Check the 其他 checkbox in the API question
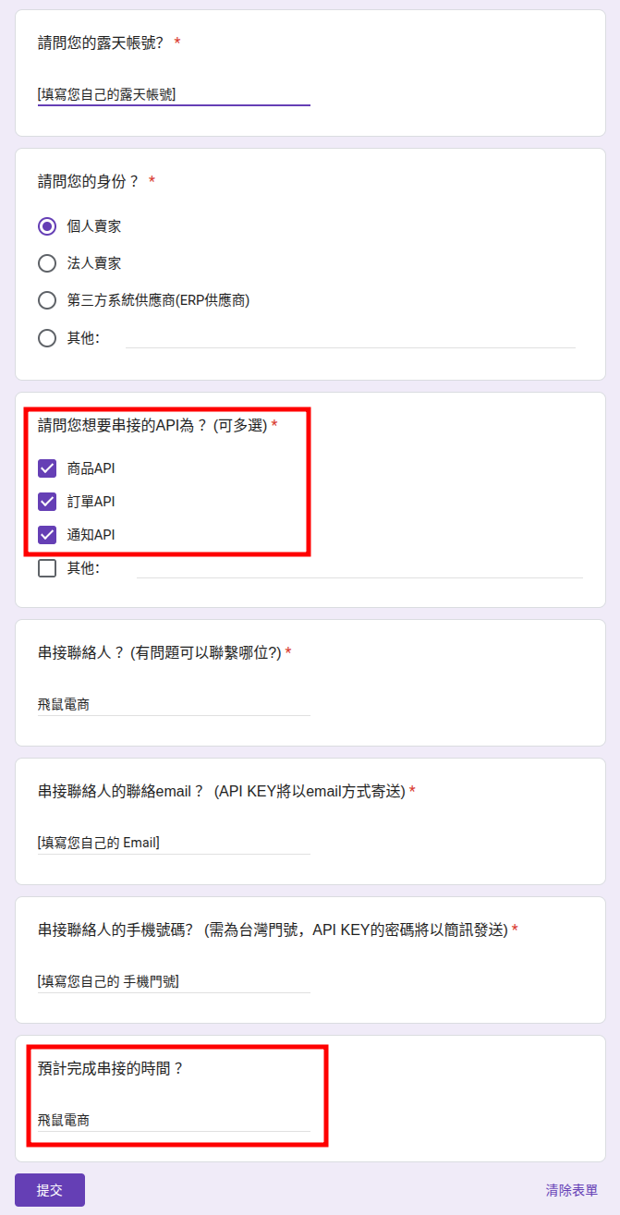The height and width of the screenshot is (1215, 620). coord(47,568)
